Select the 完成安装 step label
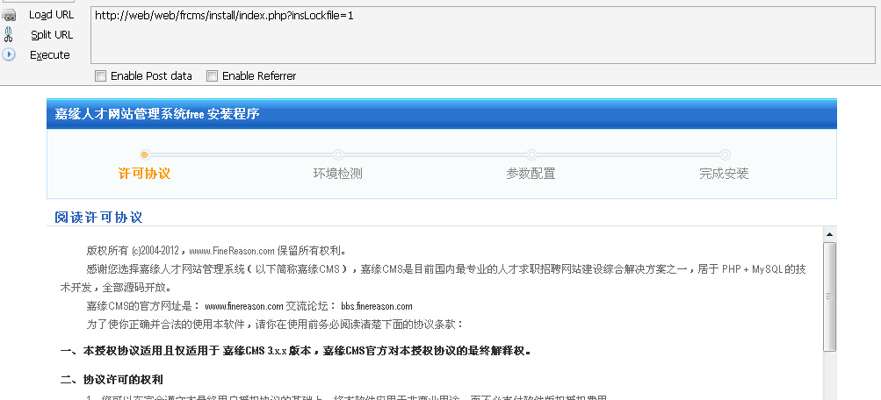The height and width of the screenshot is (400, 881). tap(724, 174)
